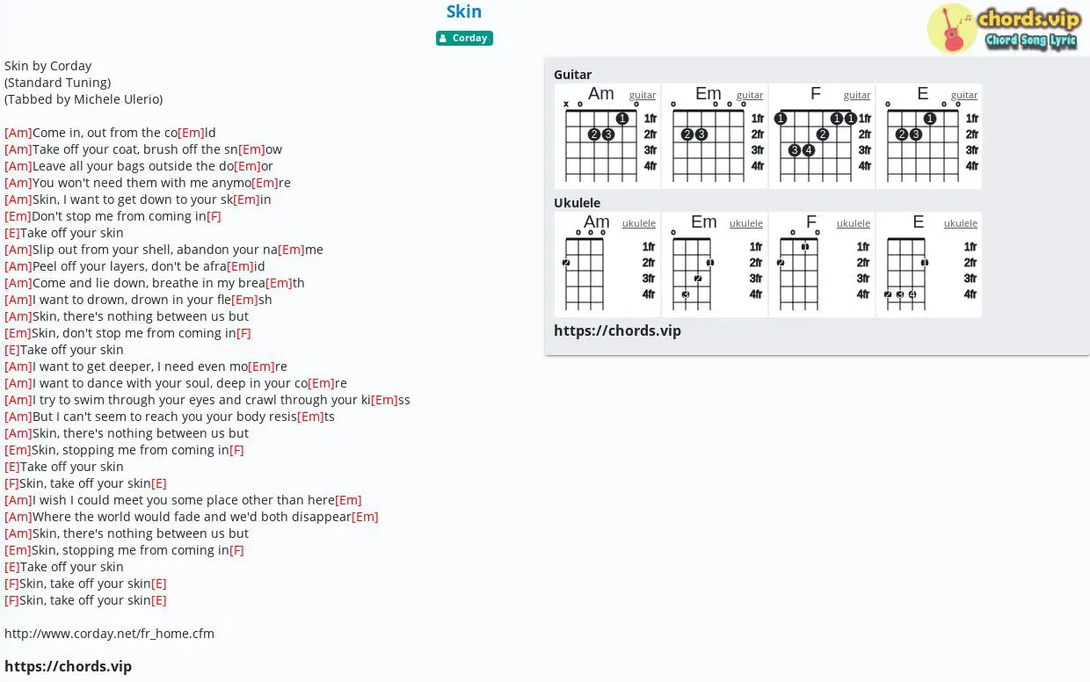Click the Skin song title
This screenshot has height=682, width=1090.
(x=464, y=11)
